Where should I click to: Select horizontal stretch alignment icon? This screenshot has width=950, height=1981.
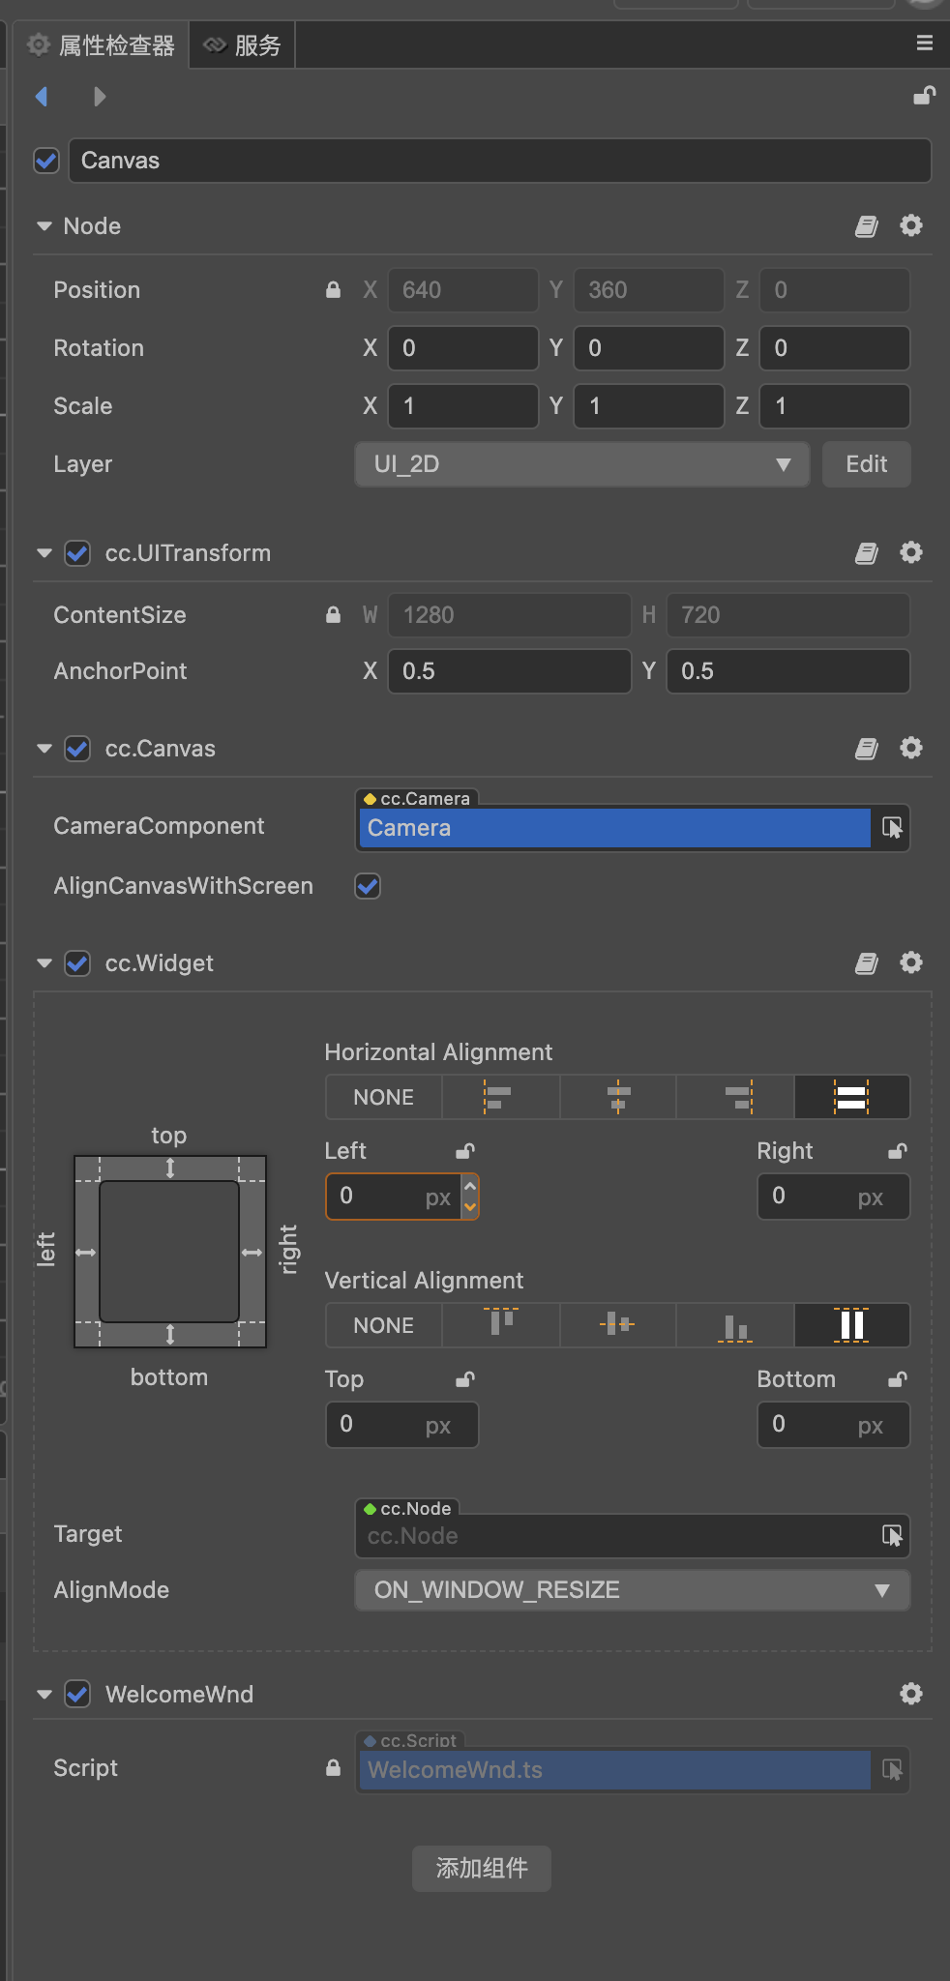pyautogui.click(x=851, y=1097)
